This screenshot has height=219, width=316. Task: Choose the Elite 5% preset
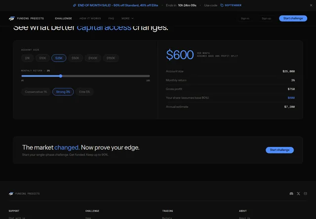[84, 92]
